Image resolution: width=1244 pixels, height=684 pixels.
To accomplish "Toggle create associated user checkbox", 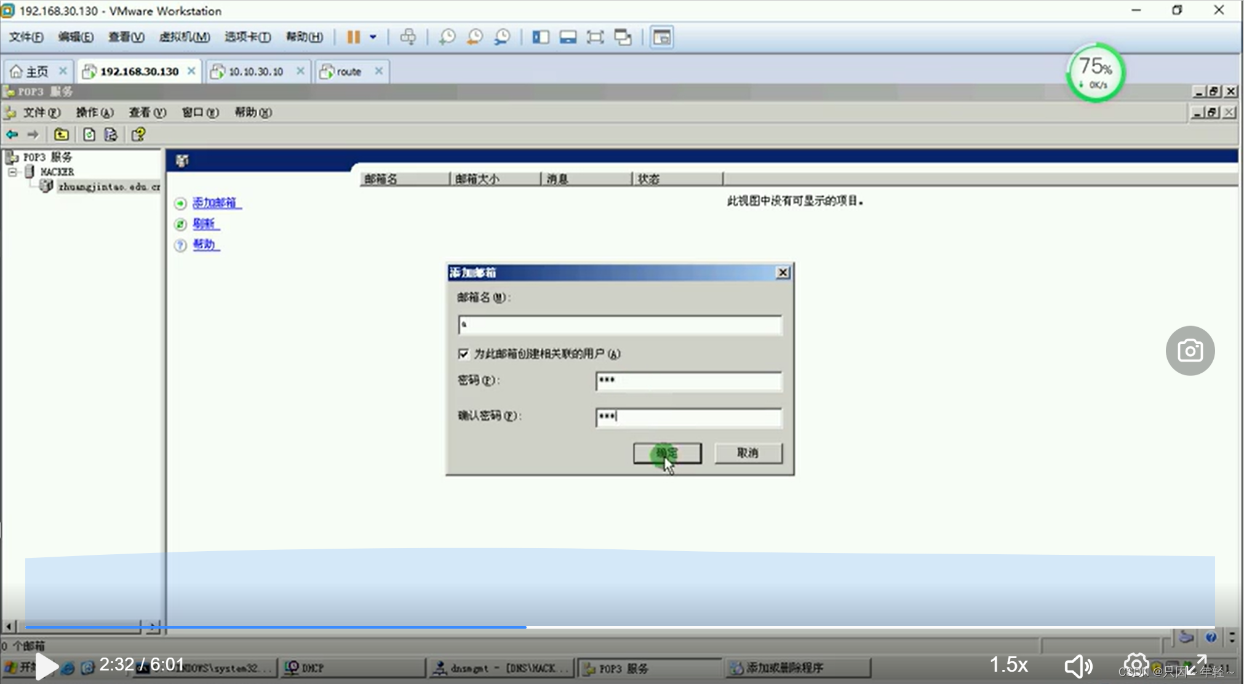I will 463,354.
